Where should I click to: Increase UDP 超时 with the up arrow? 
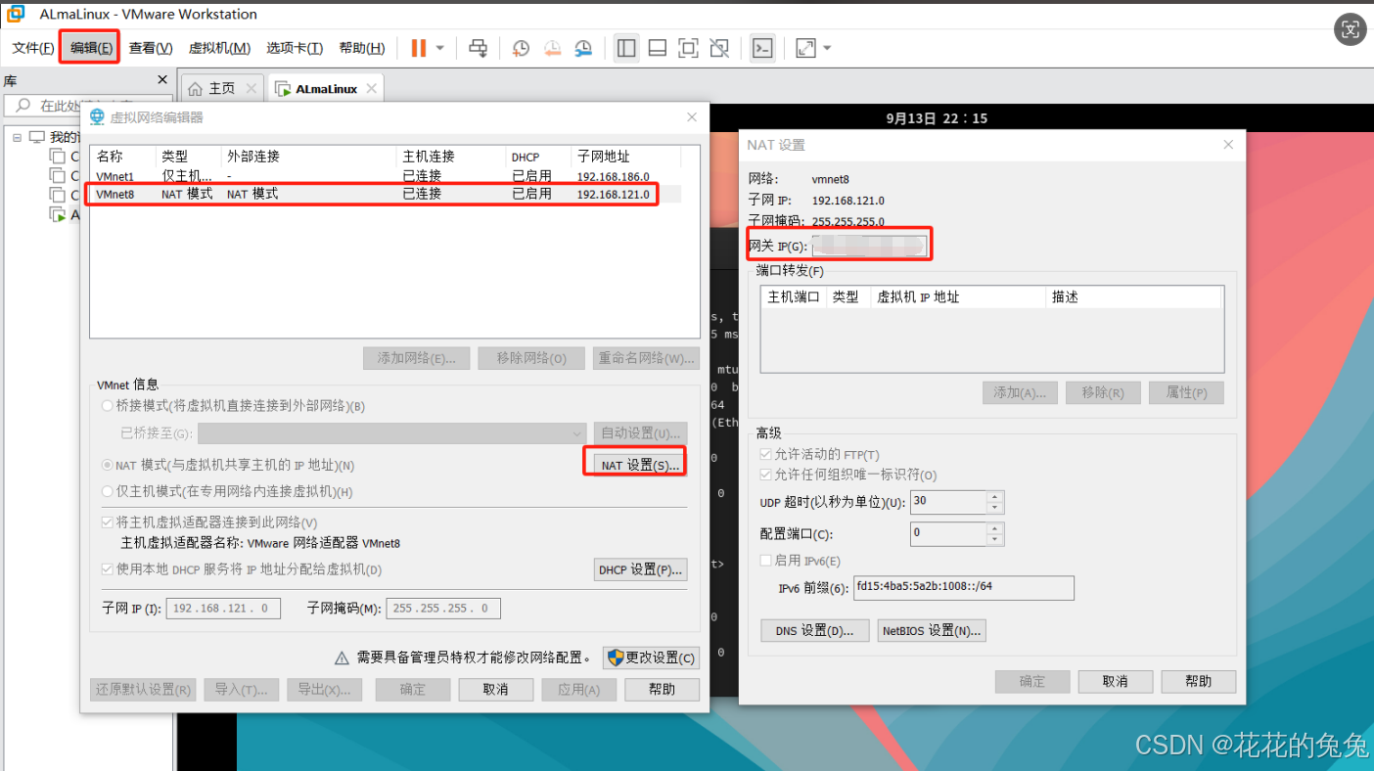(x=995, y=497)
